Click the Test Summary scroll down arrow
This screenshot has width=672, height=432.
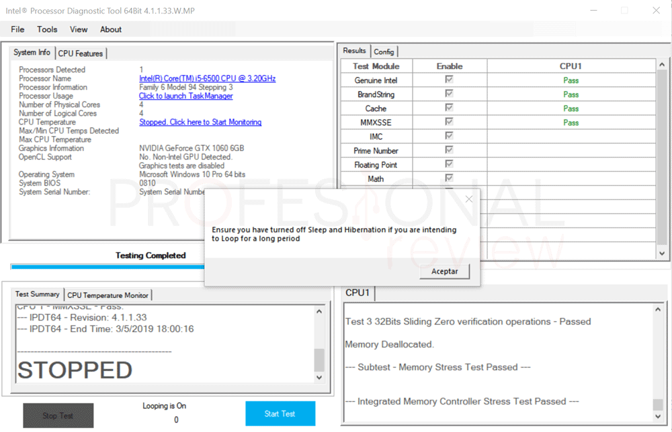(319, 377)
